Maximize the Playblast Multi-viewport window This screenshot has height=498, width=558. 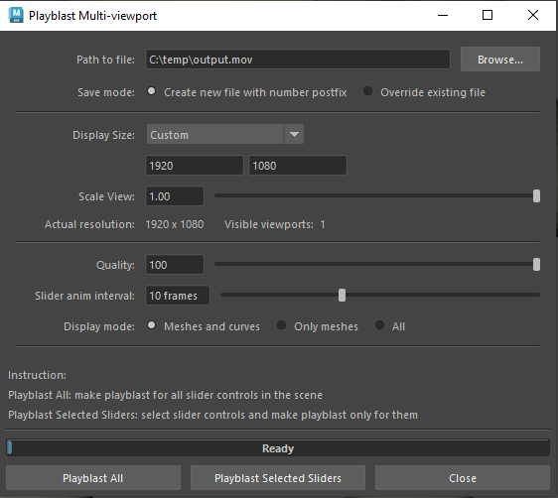tap(488, 15)
